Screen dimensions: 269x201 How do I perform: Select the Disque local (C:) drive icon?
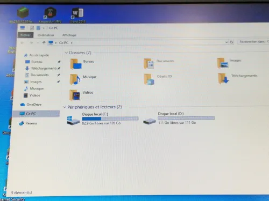click(73, 120)
